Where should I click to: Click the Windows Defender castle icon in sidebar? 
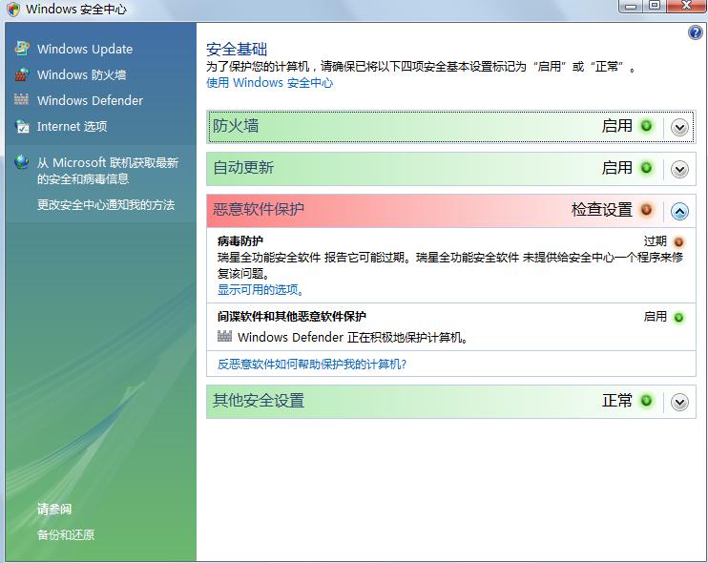(21, 99)
